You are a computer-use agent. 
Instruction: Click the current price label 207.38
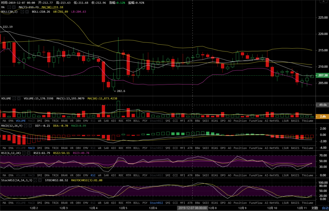[322, 75]
